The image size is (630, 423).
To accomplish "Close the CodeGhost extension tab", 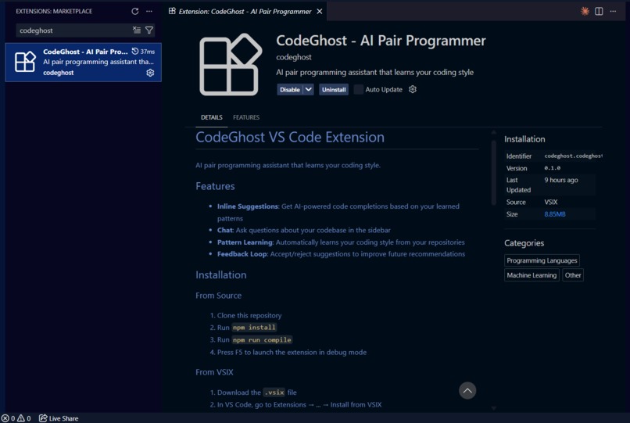I will click(320, 11).
